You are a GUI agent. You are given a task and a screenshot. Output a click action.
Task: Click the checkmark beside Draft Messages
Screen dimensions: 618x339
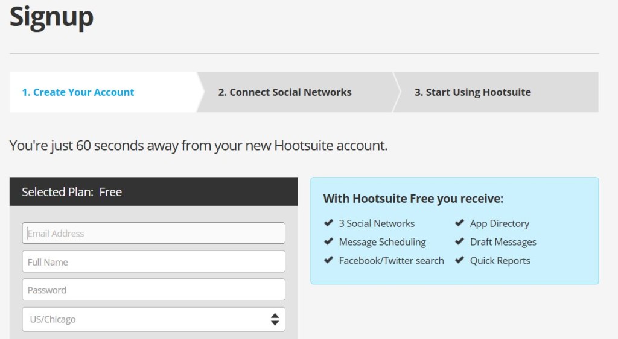(x=459, y=241)
